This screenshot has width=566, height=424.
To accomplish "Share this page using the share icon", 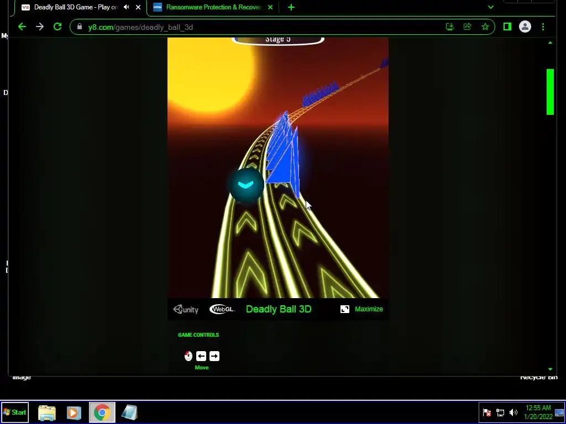I will [468, 26].
